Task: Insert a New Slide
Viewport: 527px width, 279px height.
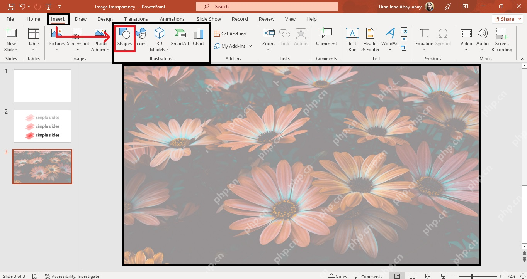Action: point(11,40)
